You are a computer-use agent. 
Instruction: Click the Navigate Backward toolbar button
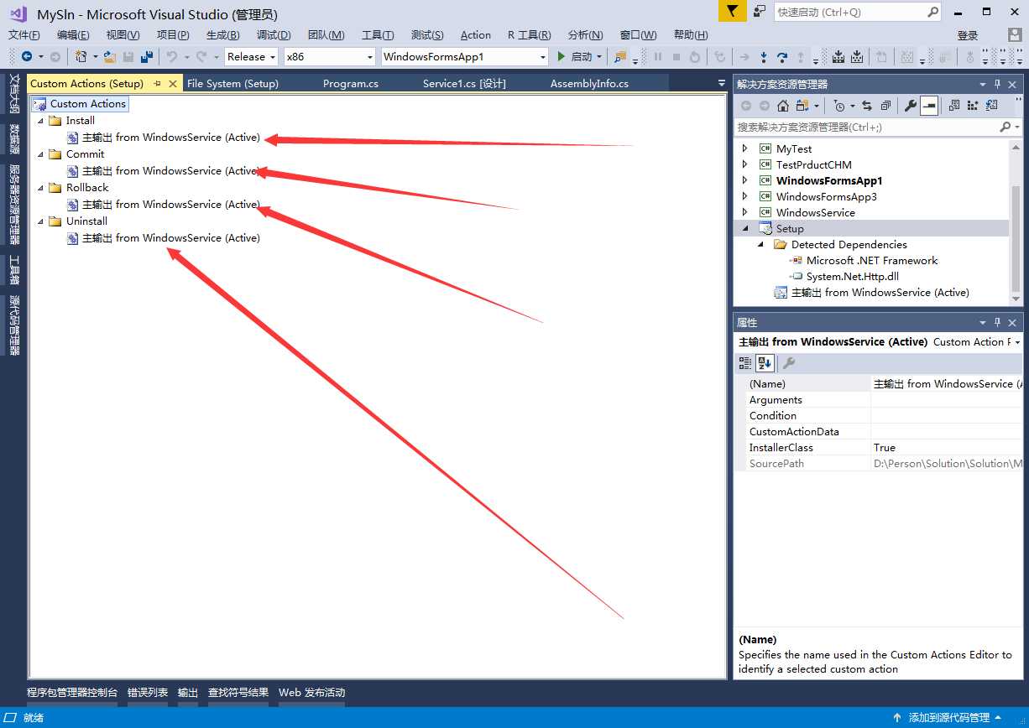27,57
